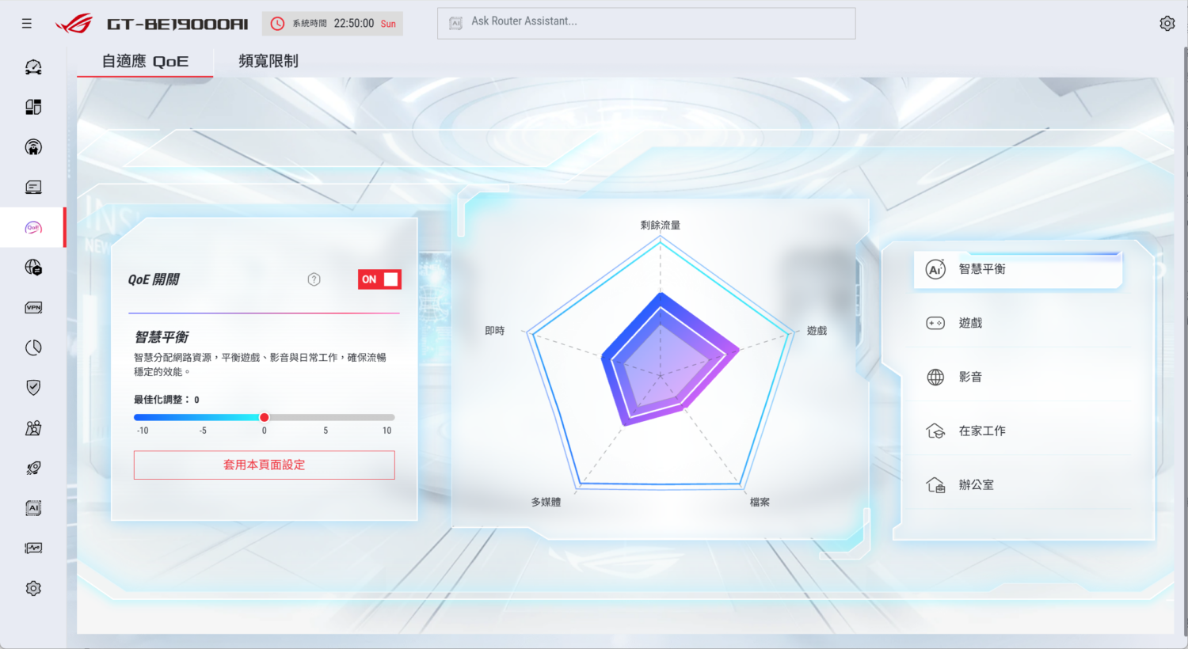Image resolution: width=1188 pixels, height=649 pixels.
Task: Open the gear settings sidebar icon
Action: pyautogui.click(x=33, y=588)
